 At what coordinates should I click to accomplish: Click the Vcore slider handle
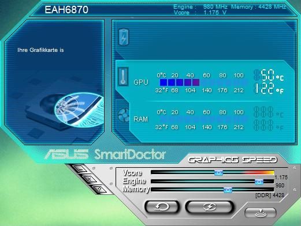pos(218,172)
